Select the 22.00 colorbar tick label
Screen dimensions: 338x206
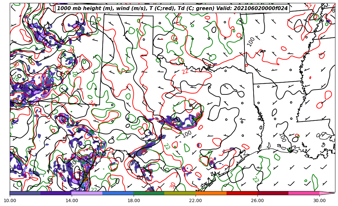click(196, 200)
